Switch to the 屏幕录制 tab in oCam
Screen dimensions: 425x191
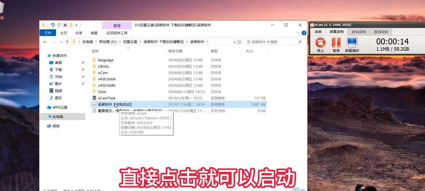coord(337,32)
